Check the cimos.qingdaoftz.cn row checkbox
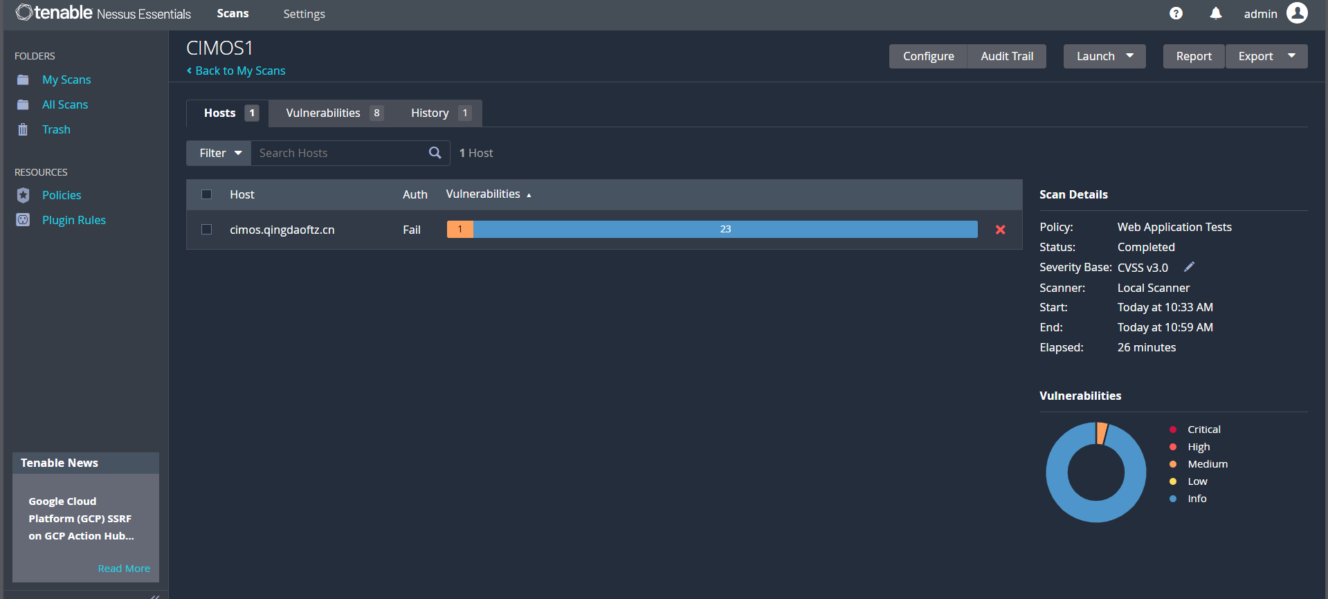 click(x=206, y=229)
